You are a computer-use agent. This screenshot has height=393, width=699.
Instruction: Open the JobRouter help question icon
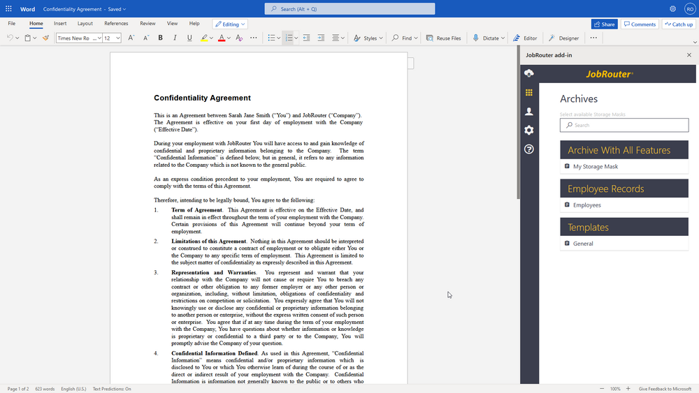529,149
